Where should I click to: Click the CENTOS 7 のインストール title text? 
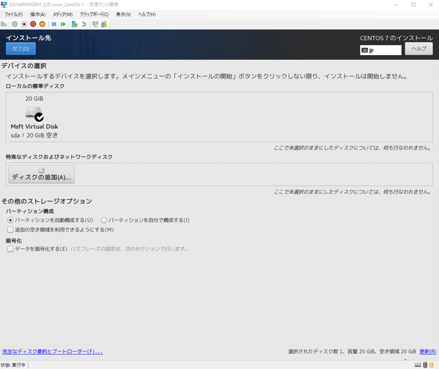click(396, 39)
